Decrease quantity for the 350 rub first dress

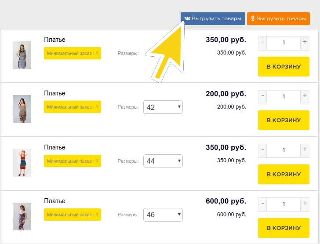(x=262, y=42)
